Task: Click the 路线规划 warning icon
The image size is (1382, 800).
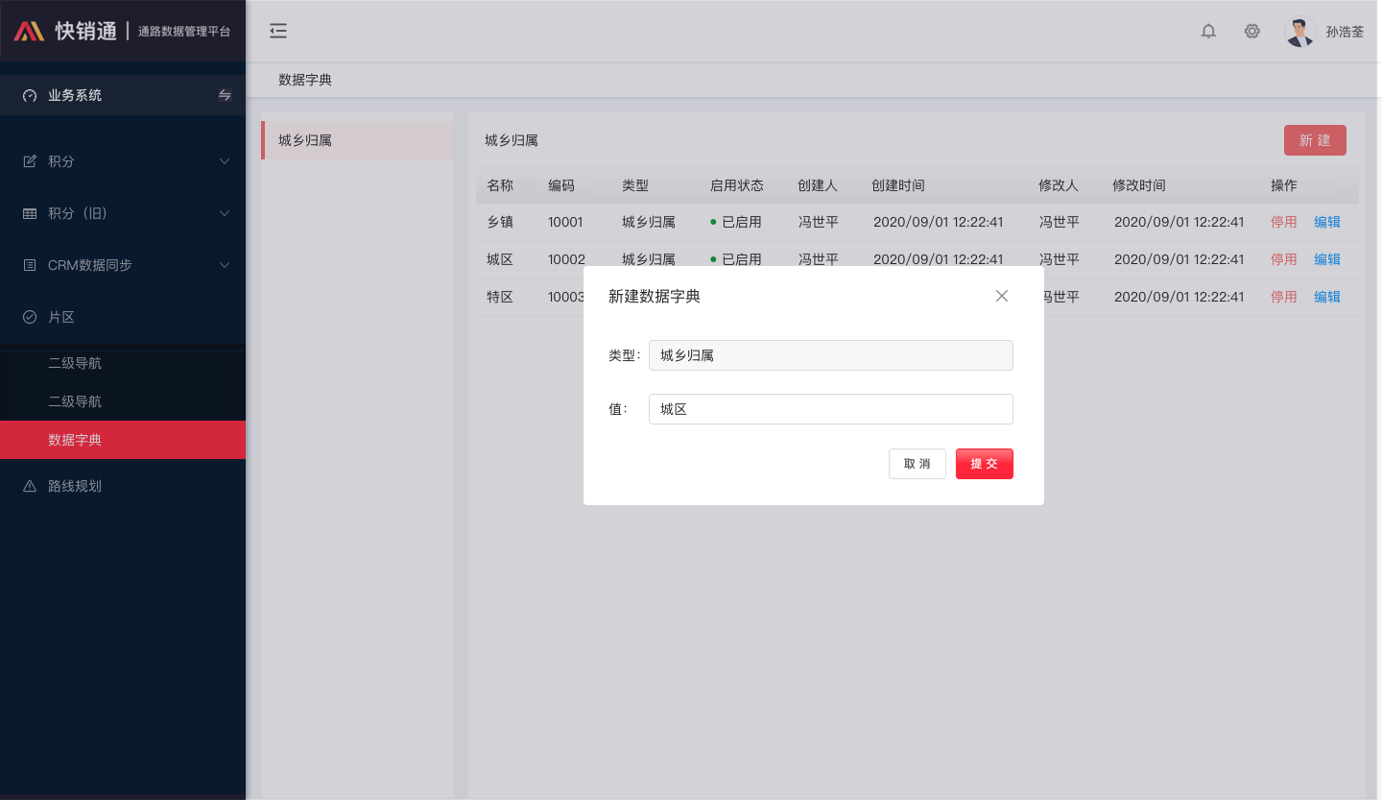Action: point(32,486)
